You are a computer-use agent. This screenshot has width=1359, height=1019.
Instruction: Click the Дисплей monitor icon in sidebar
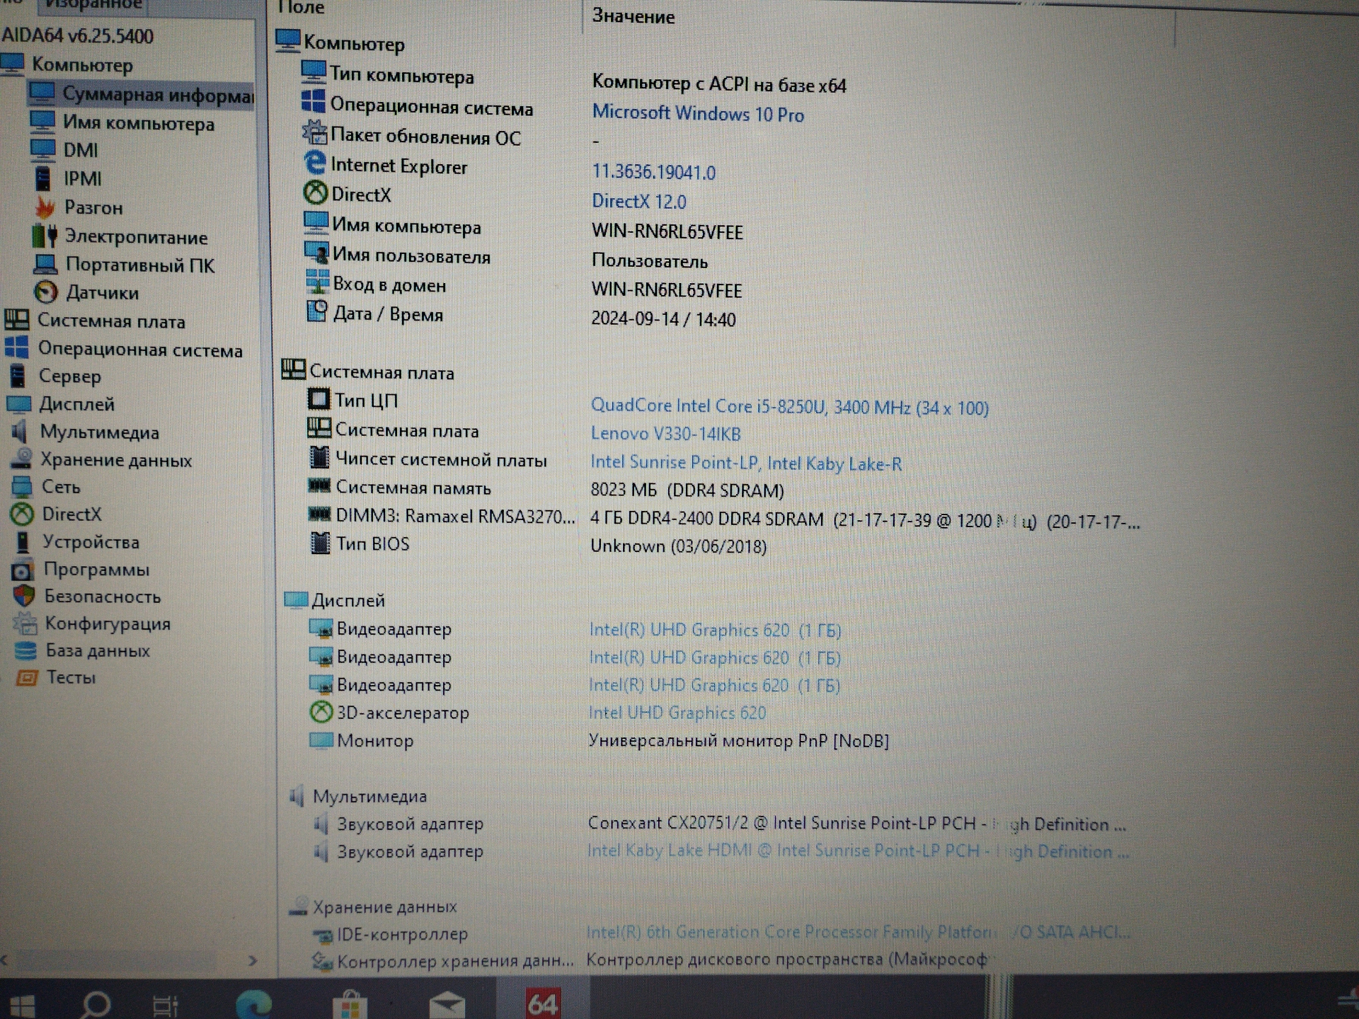click(x=18, y=404)
